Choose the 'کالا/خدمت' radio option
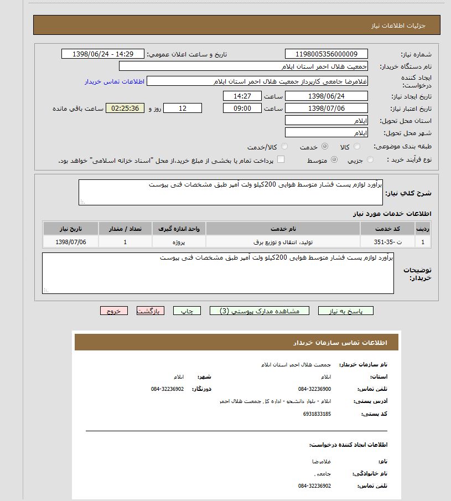This screenshot has width=451, height=501. coord(284,147)
